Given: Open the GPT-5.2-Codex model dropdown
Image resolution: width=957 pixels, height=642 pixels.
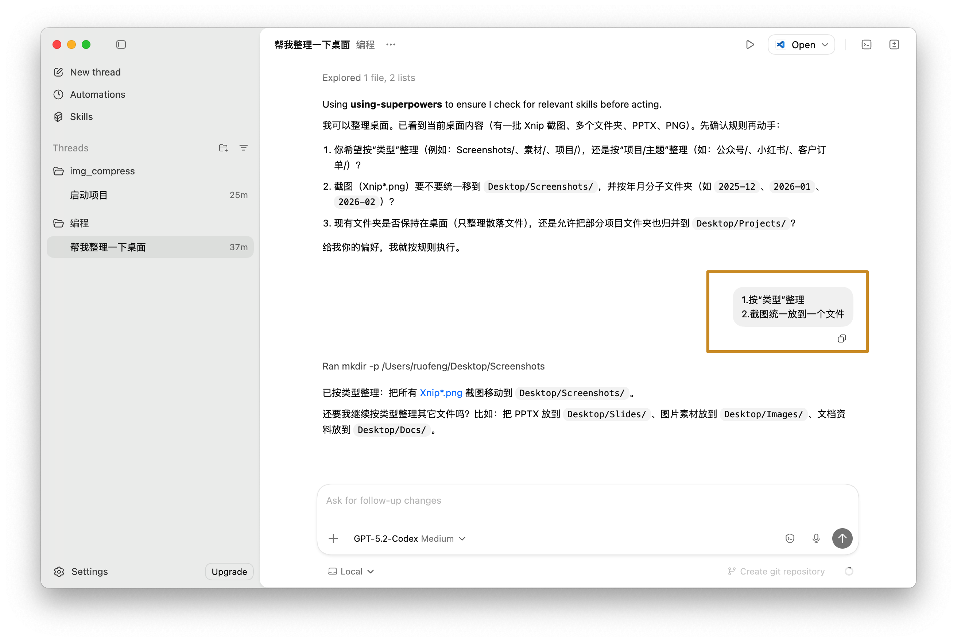Looking at the screenshot, I should [x=409, y=538].
